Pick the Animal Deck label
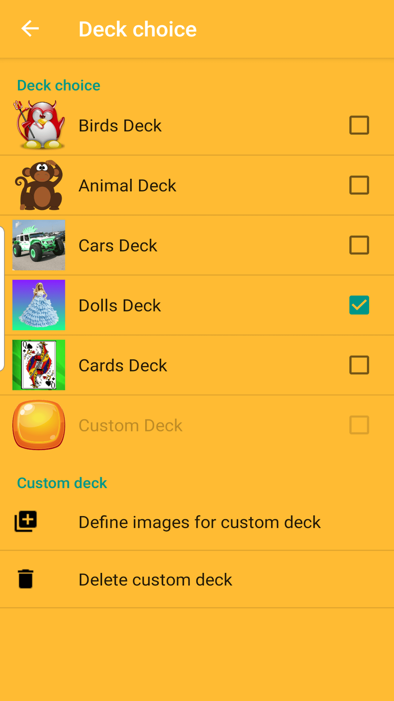394x701 pixels. 127,185
